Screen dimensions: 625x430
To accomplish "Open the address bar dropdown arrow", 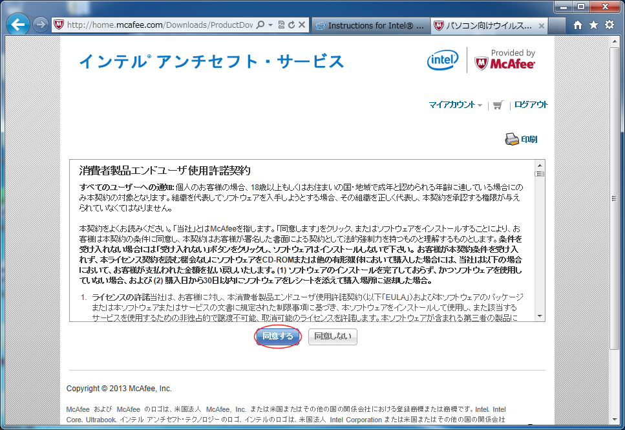I will [270, 25].
